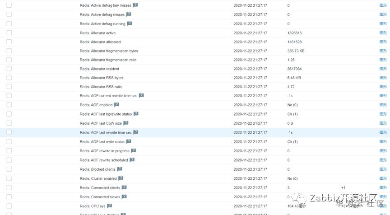
Task: Show help for Connected clients item
Action: click(124, 187)
